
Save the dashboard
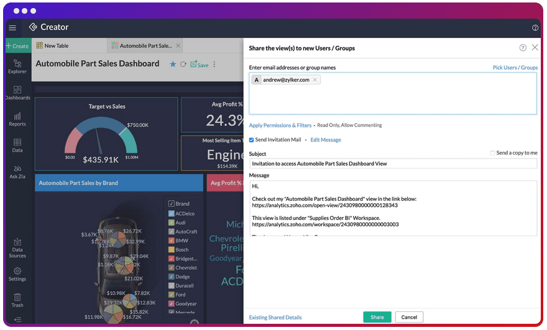pyautogui.click(x=199, y=64)
